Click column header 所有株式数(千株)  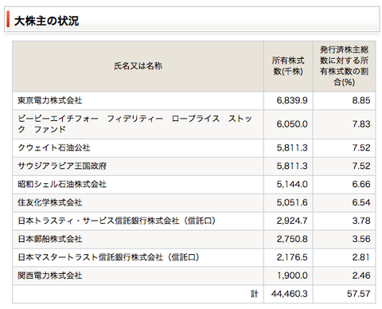(x=288, y=66)
